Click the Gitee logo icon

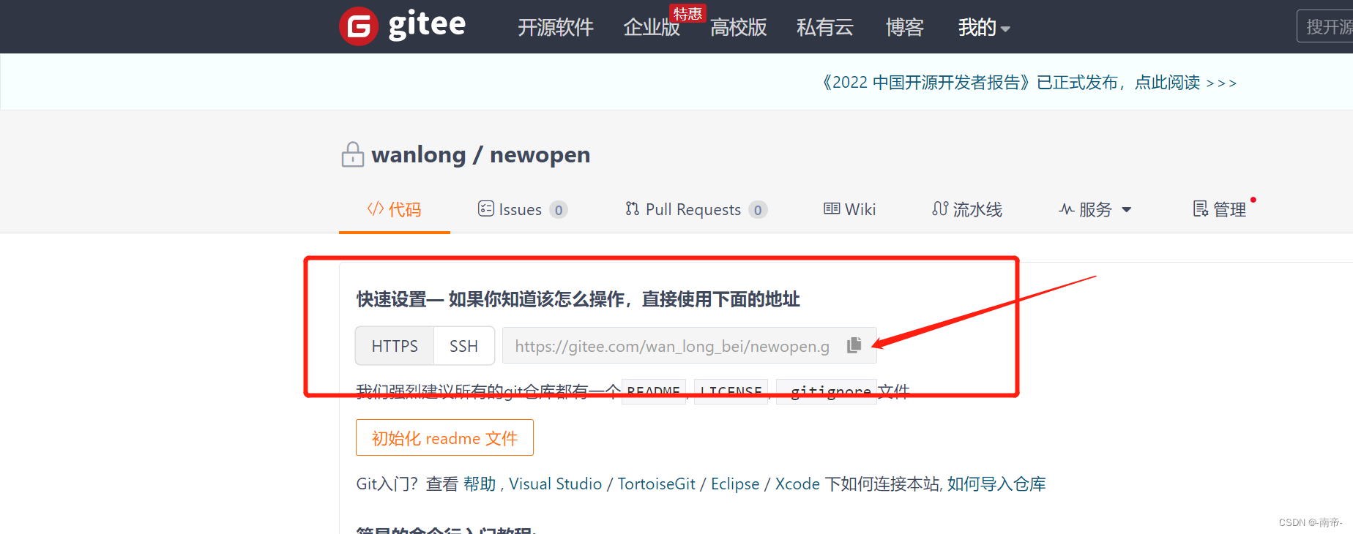coord(359,26)
